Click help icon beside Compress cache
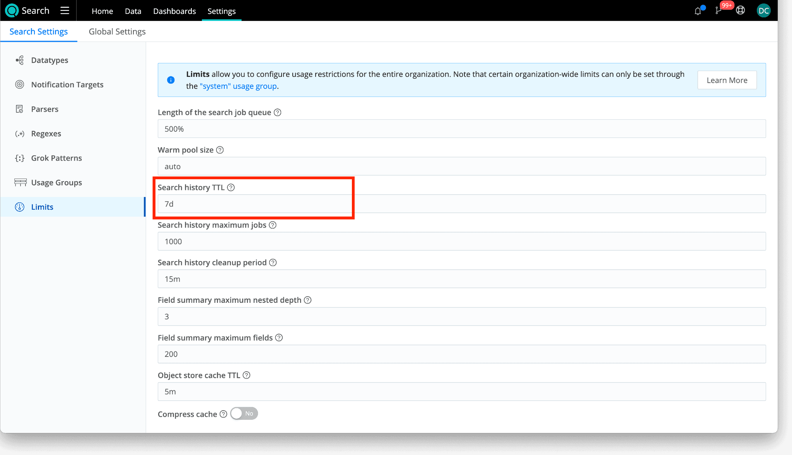This screenshot has width=792, height=455. coord(223,414)
